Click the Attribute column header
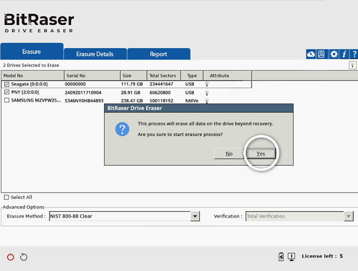358x271 pixels. pos(227,75)
